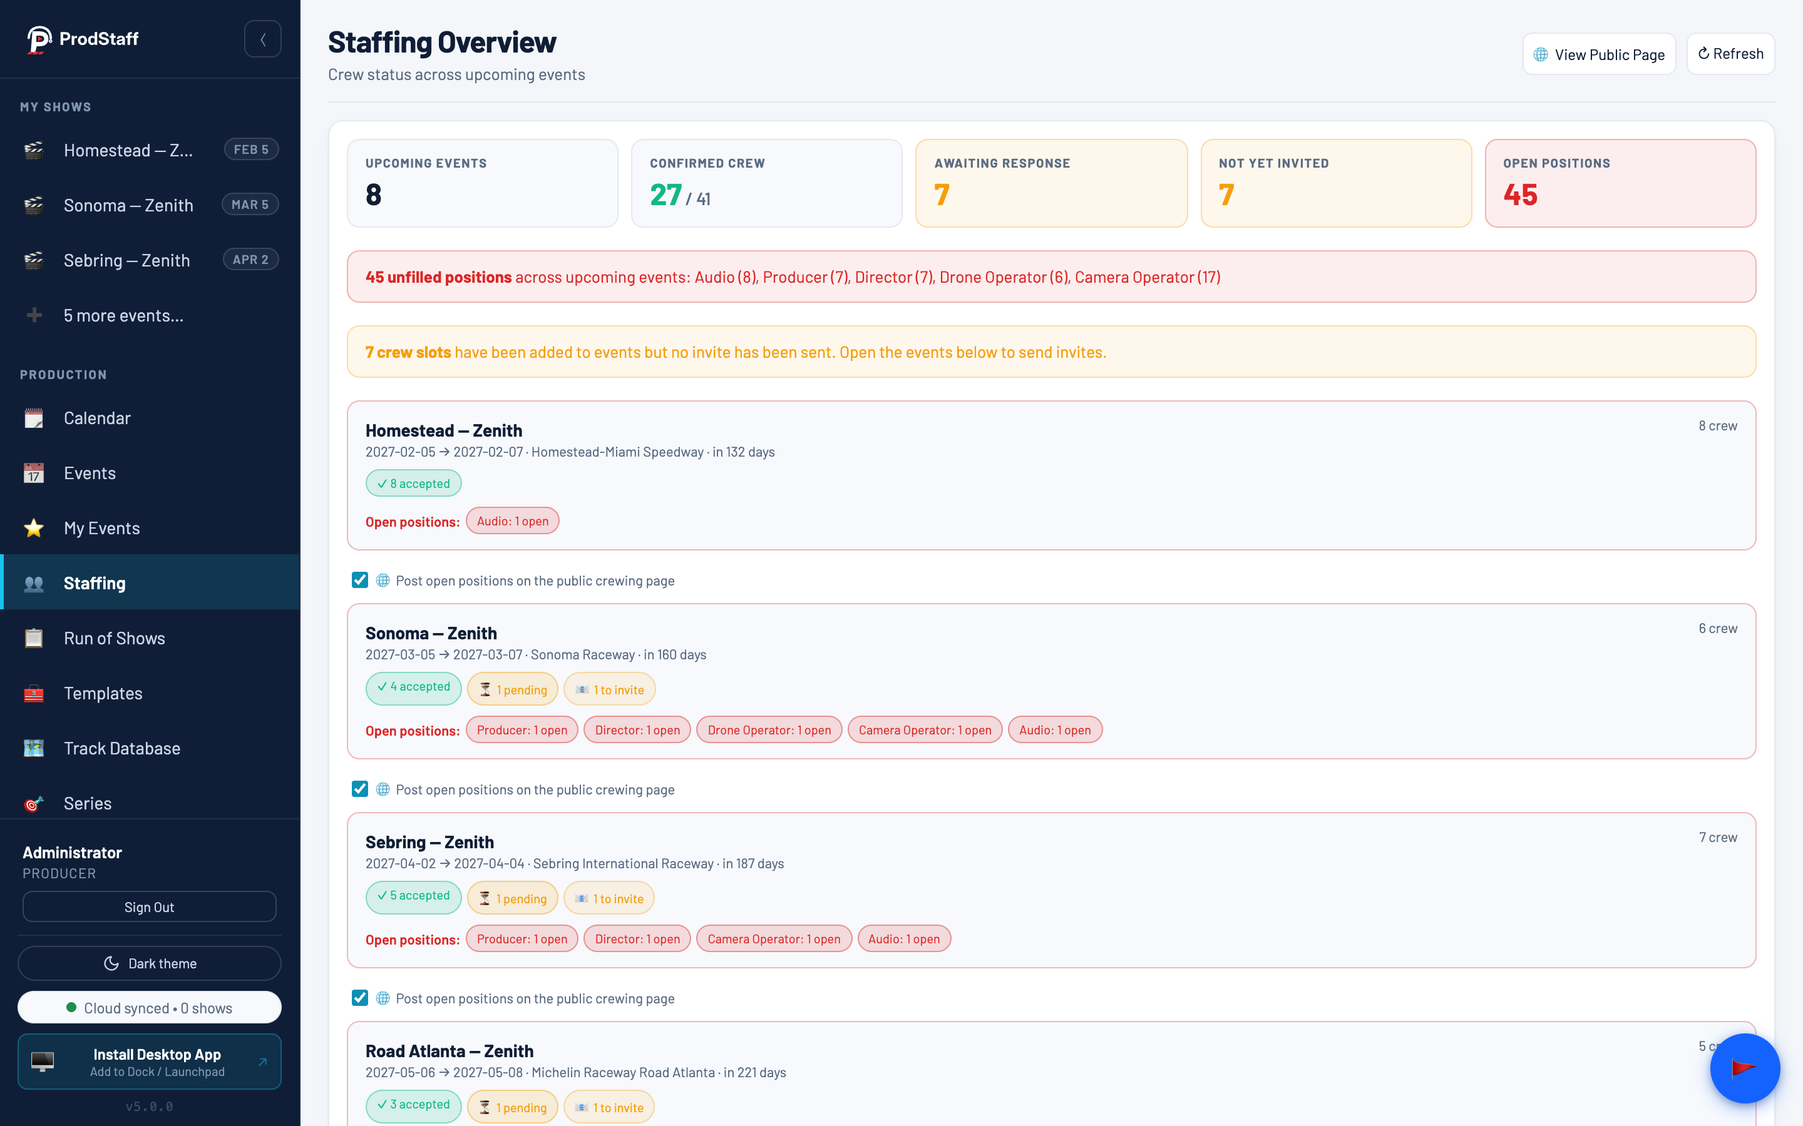Click the plus icon beside 5 more events
The height and width of the screenshot is (1126, 1803).
pos(34,315)
